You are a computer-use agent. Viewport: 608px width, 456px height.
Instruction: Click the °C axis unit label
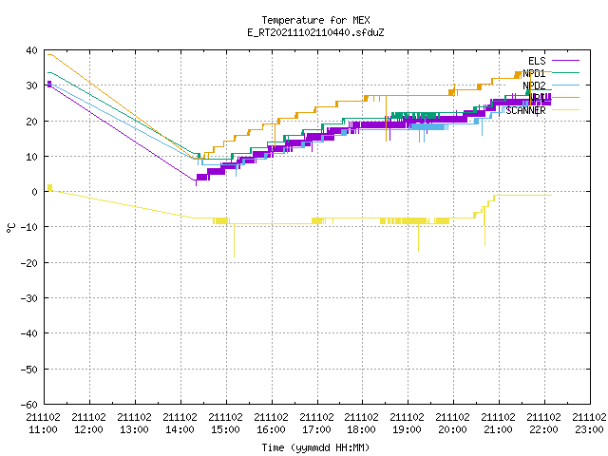(x=10, y=228)
